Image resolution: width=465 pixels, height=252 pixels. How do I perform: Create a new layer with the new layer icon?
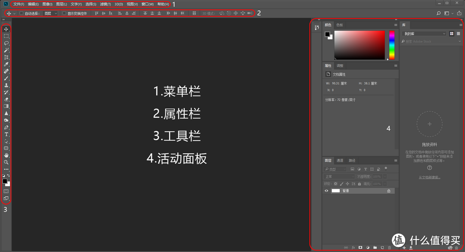(382, 247)
